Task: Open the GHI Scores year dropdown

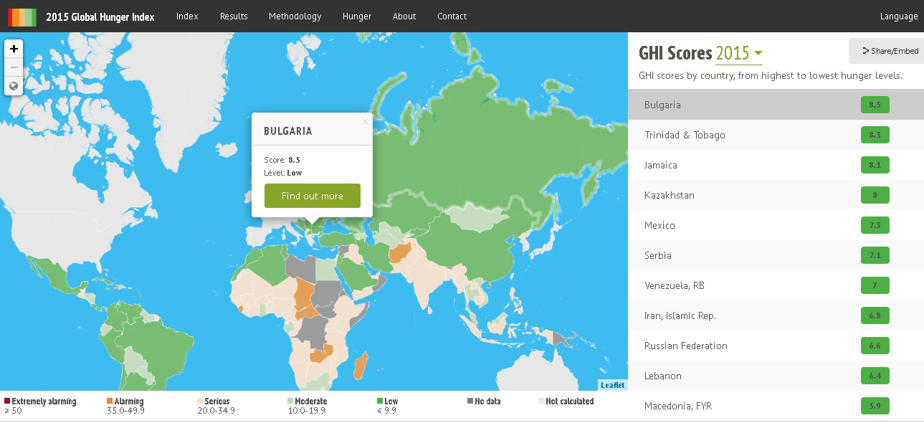Action: tap(738, 53)
